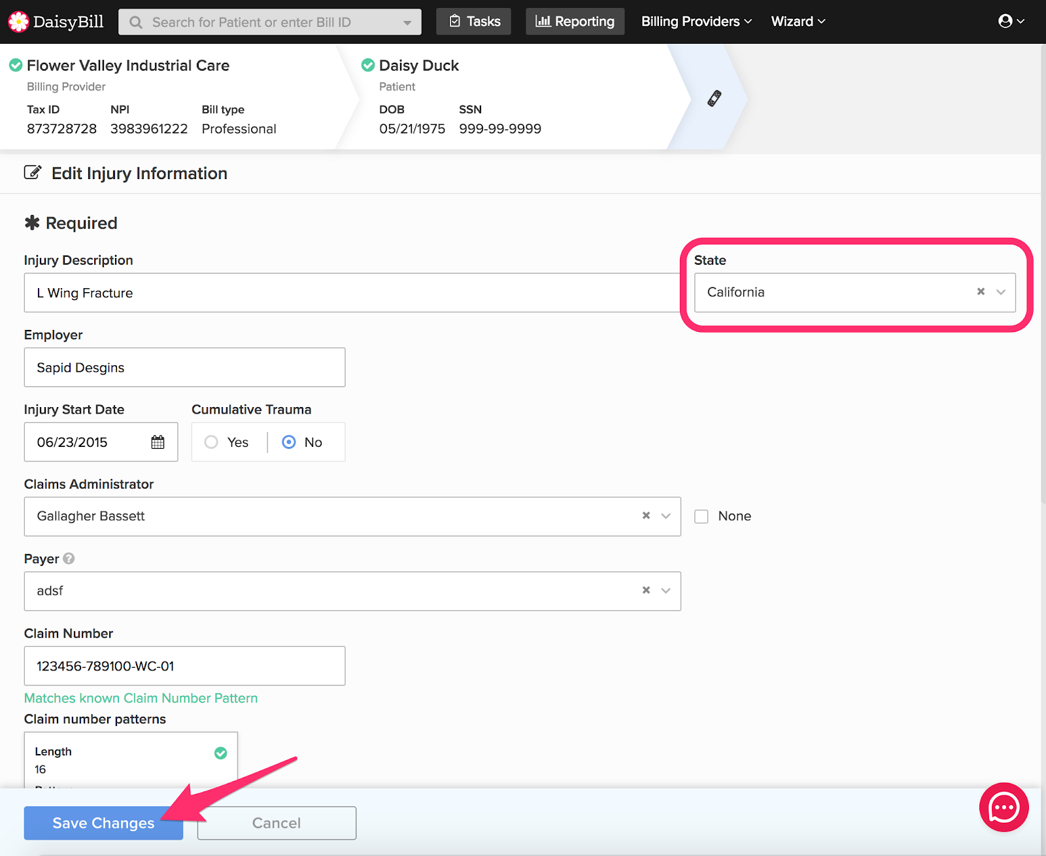Click the Gallagher Bassett value

[91, 516]
